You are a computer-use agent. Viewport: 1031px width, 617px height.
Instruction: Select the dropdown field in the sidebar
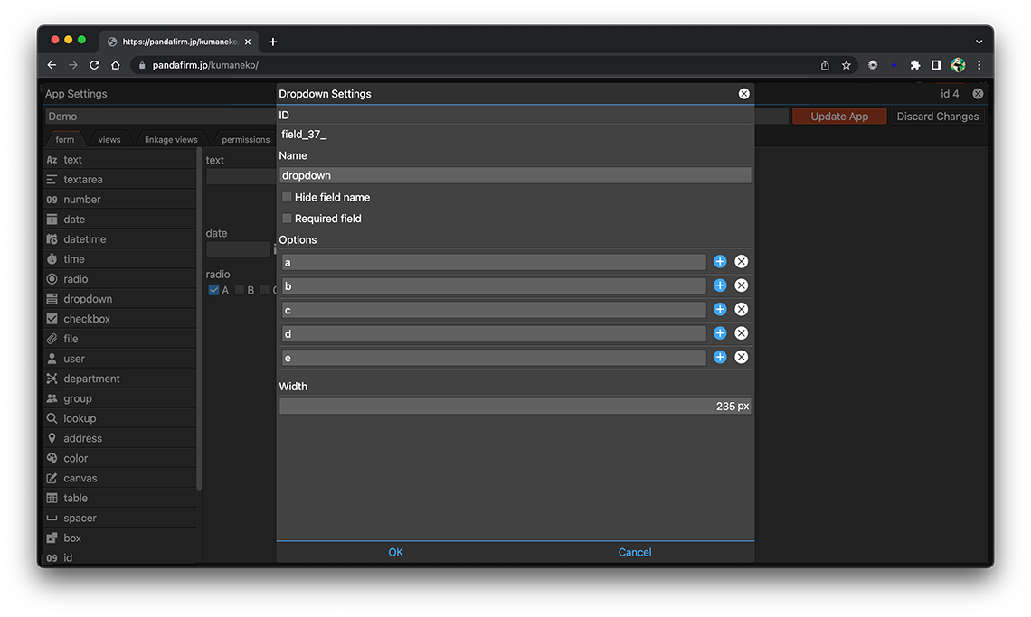point(88,299)
